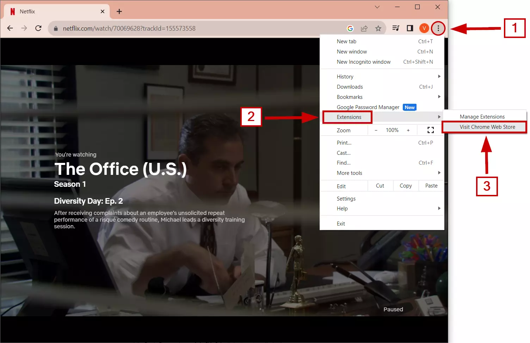530x343 pixels.
Task: Choose New tab from the menu
Action: pos(382,42)
